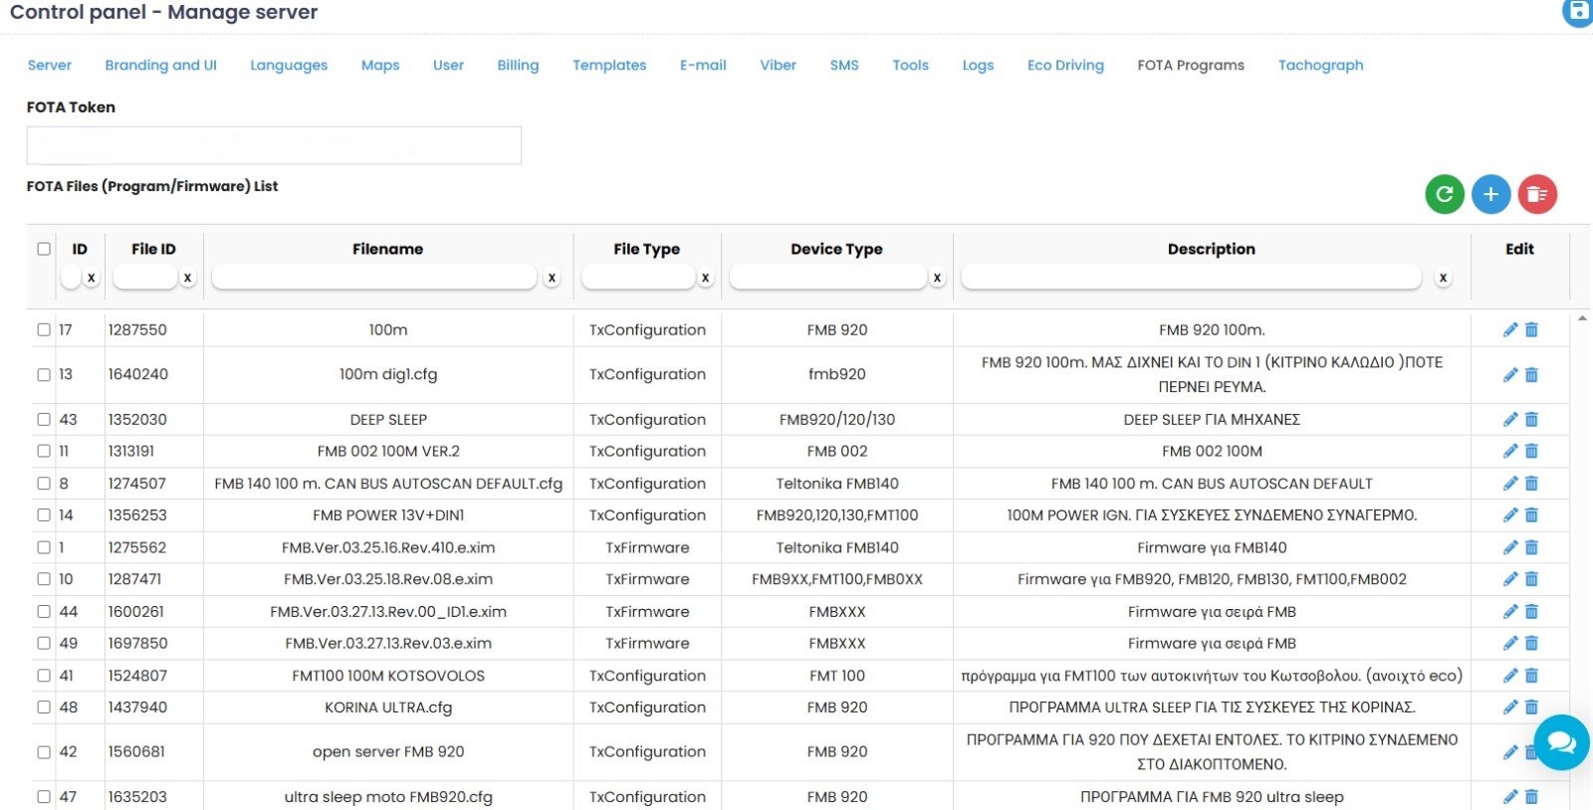Select the KORINA ULTRA.cfg row checkbox
This screenshot has height=810, width=1593.
click(44, 708)
